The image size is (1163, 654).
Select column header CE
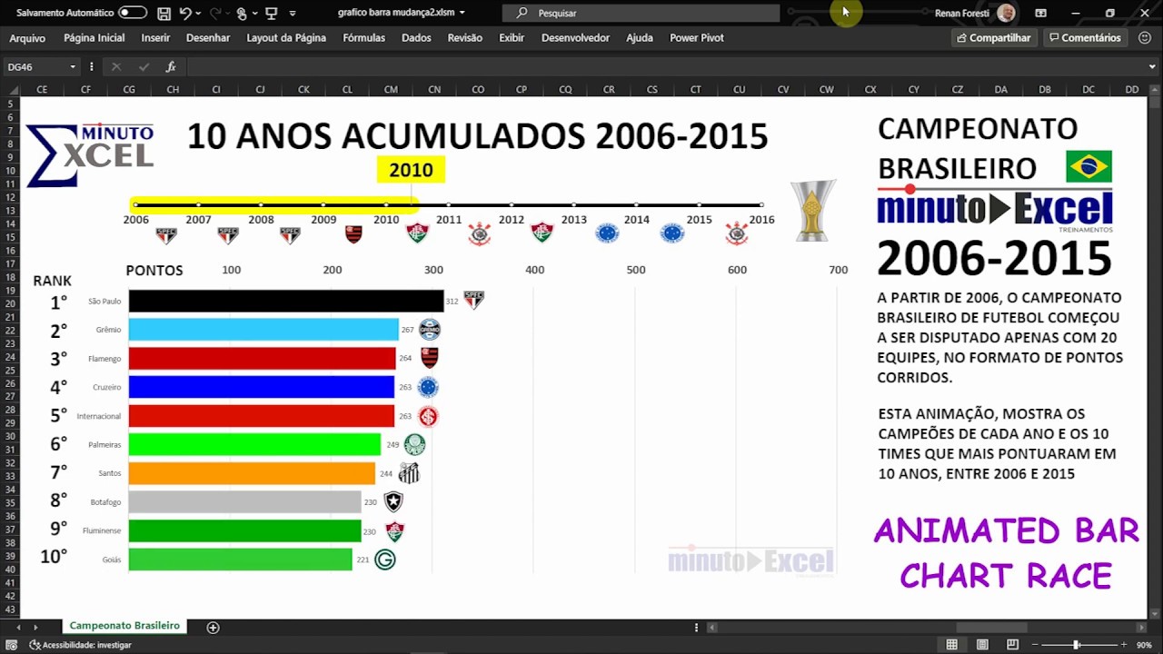coord(42,90)
